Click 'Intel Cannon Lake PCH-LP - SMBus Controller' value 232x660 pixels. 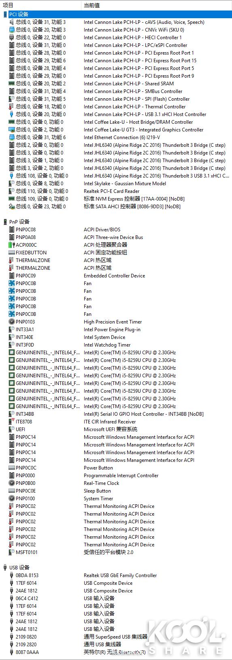(x=133, y=91)
